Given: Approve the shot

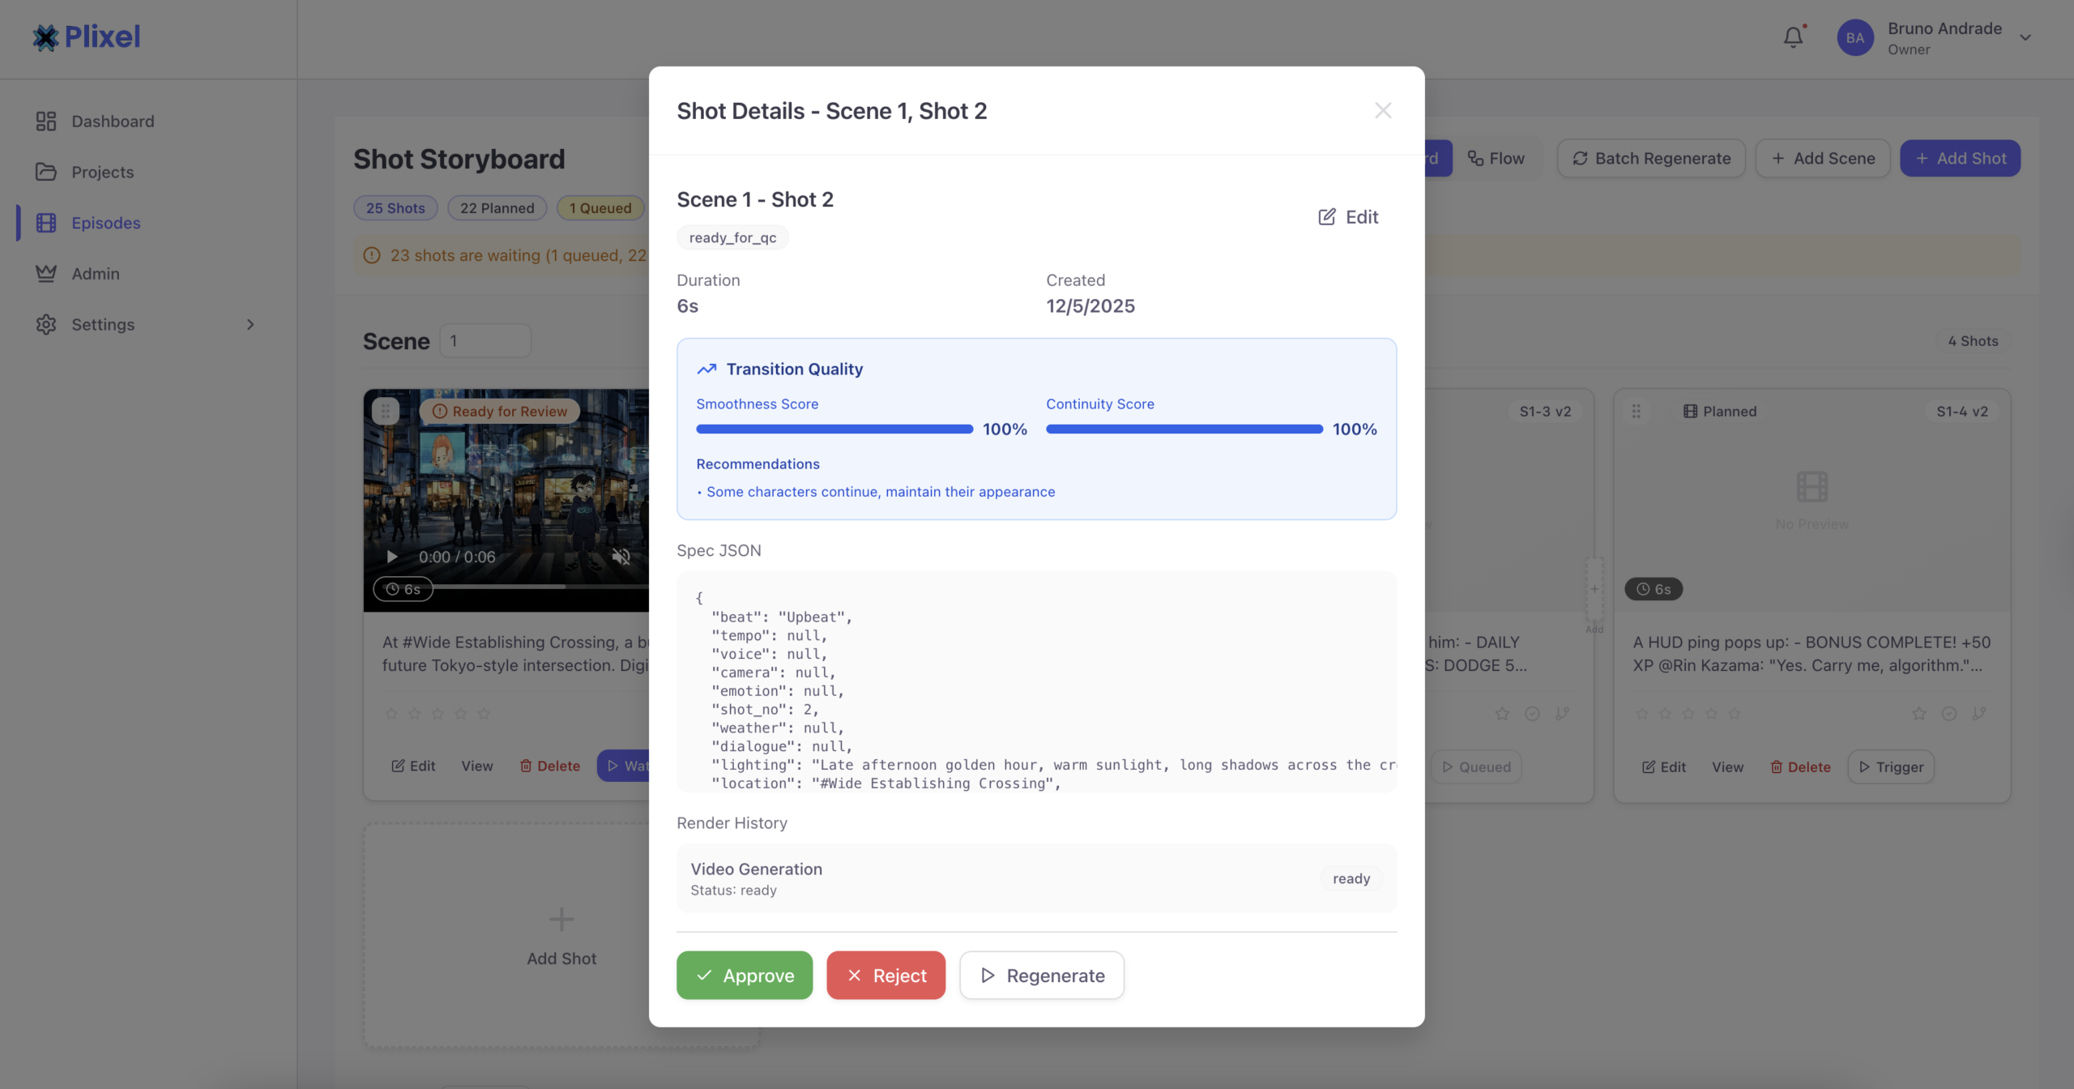Looking at the screenshot, I should [744, 975].
